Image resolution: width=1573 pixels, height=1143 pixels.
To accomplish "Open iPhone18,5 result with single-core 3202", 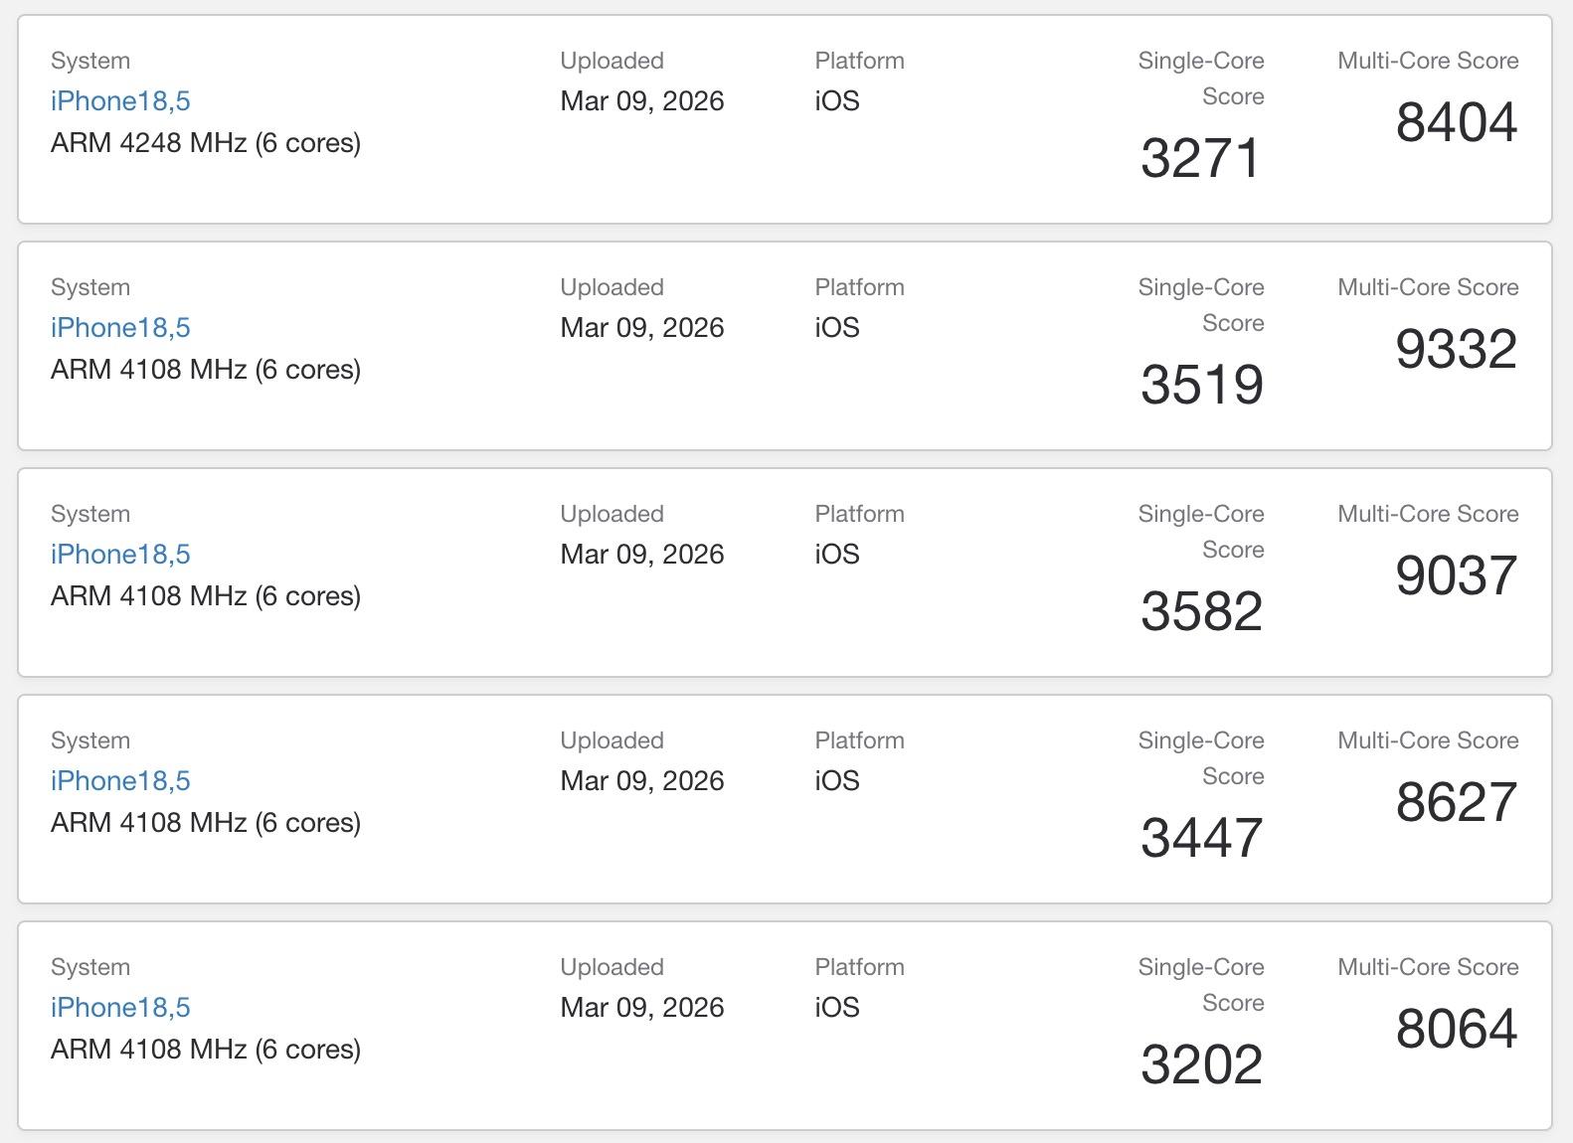I will (x=120, y=1008).
